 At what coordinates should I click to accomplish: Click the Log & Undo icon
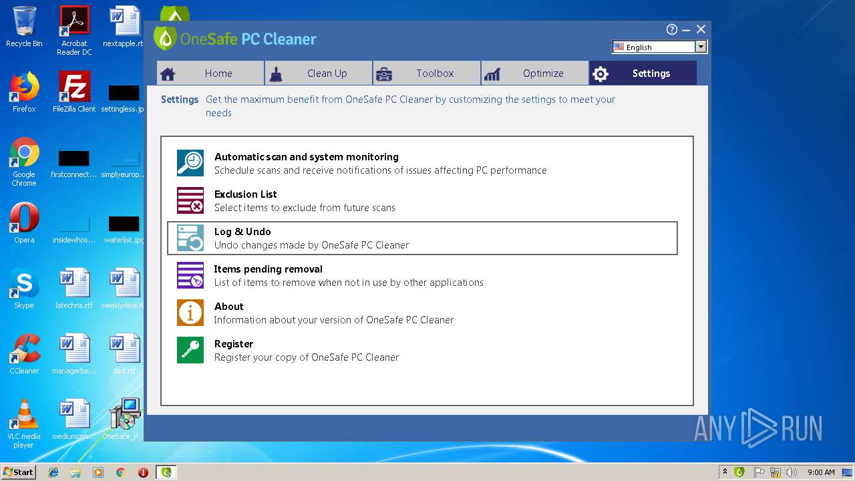tap(190, 238)
